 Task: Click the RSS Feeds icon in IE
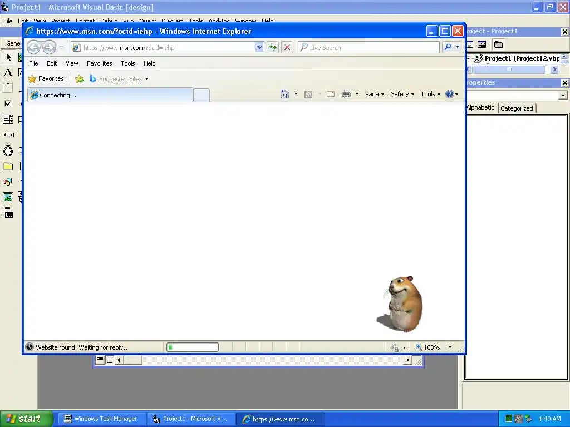pos(308,95)
